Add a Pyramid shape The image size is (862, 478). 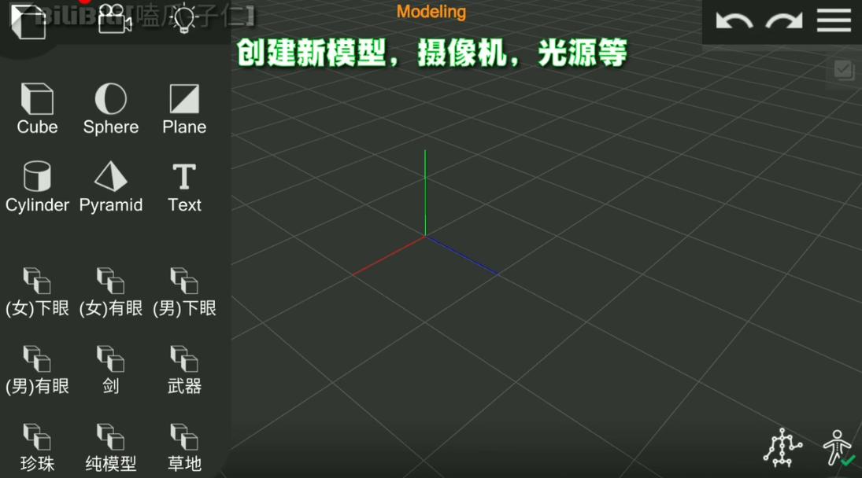[110, 187]
